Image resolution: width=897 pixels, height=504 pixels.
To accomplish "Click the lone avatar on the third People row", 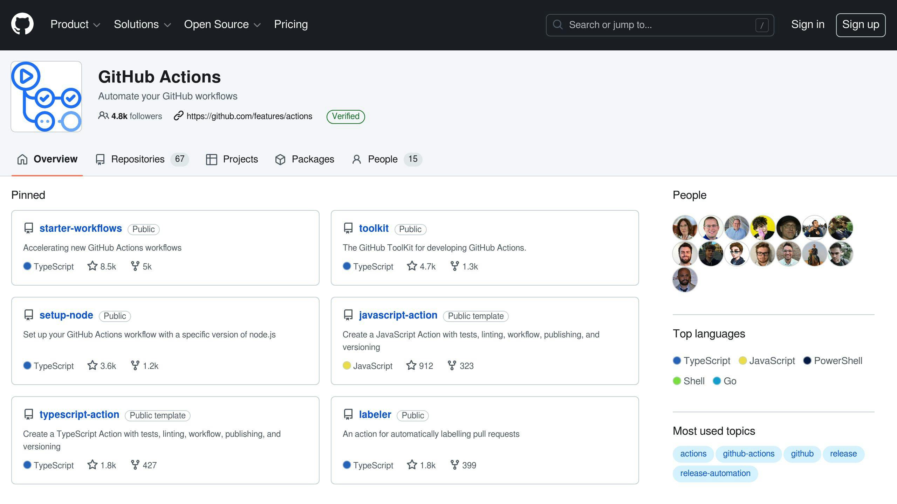I will tap(685, 279).
